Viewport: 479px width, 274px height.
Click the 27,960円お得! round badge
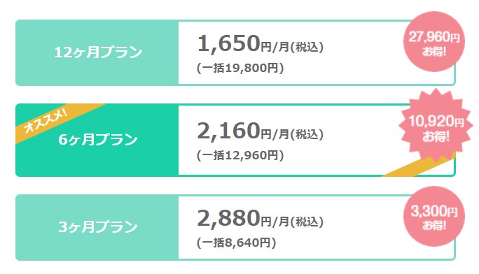(434, 42)
